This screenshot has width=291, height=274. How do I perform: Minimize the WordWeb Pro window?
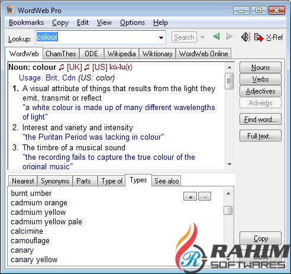pyautogui.click(x=241, y=10)
